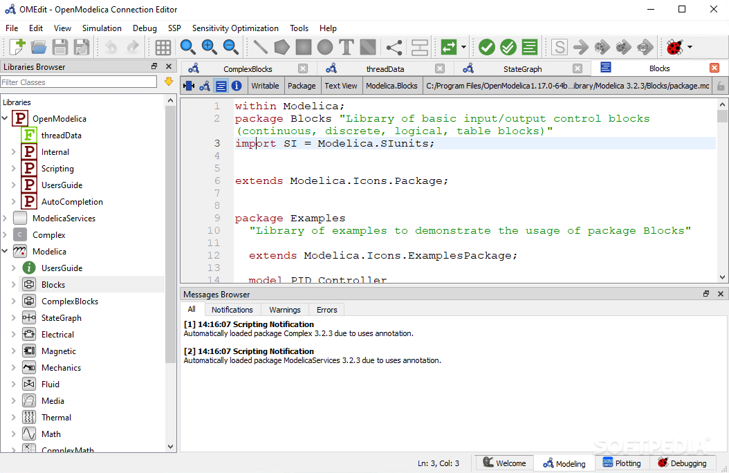Toggle Documentation View info icon
Viewport: 729px width, 473px height.
click(x=237, y=86)
